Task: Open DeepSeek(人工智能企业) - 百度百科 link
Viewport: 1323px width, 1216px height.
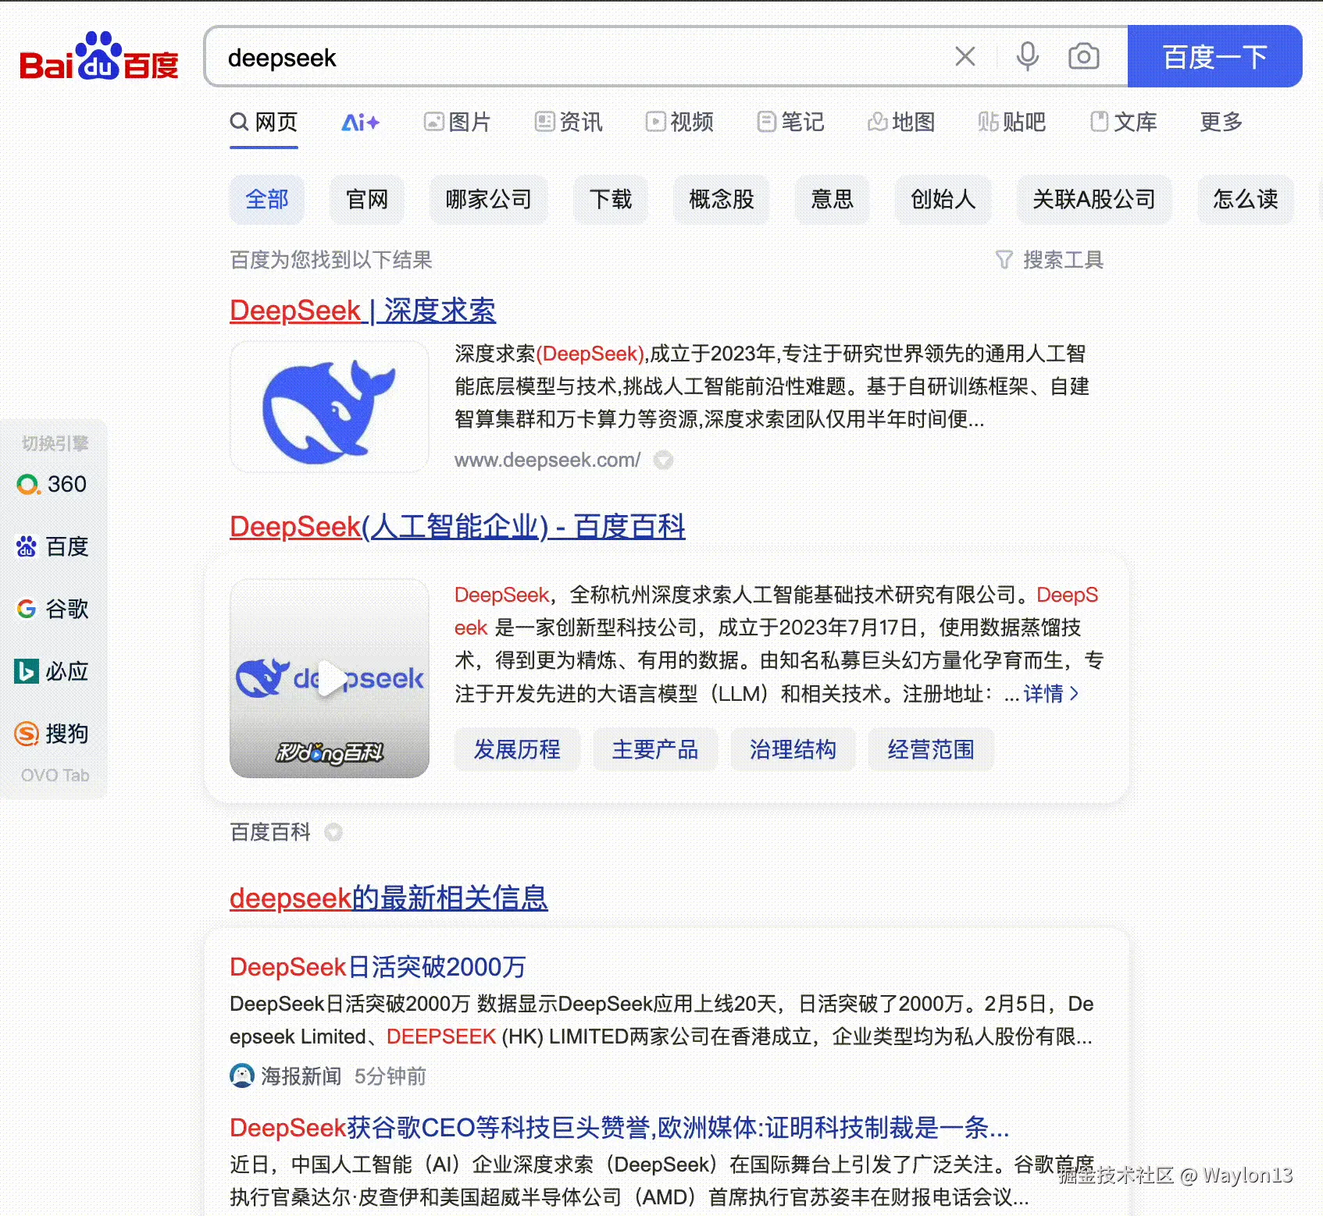Action: click(458, 527)
